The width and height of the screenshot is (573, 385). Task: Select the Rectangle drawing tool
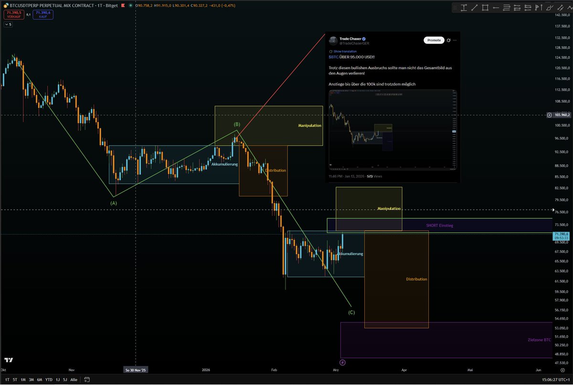(x=485, y=7)
